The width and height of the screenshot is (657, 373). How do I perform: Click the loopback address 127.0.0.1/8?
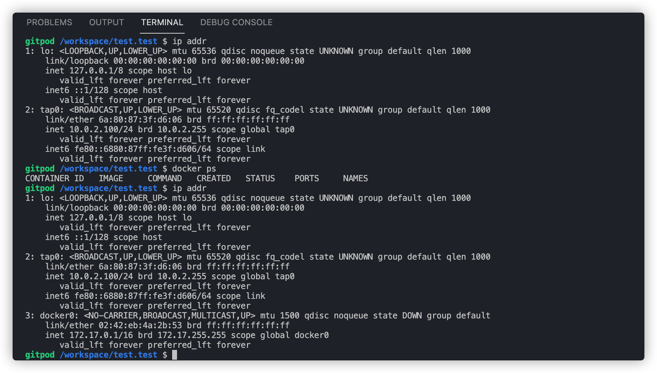click(x=95, y=70)
